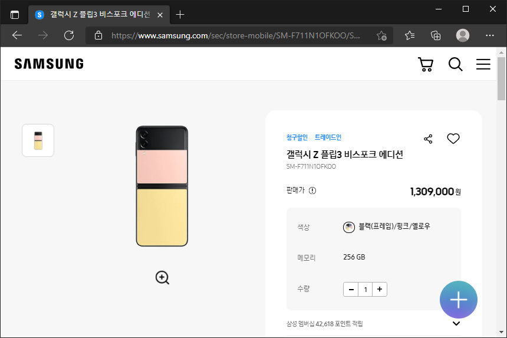Select the 갤럭시 Z 플립3 비스포크 tab

coord(99,15)
